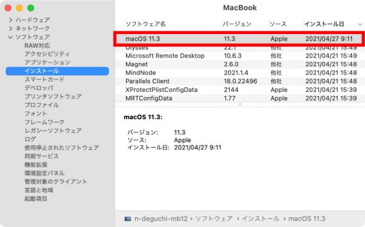Click the detail インストール日 value 2021/04/27 9:11

(198, 148)
